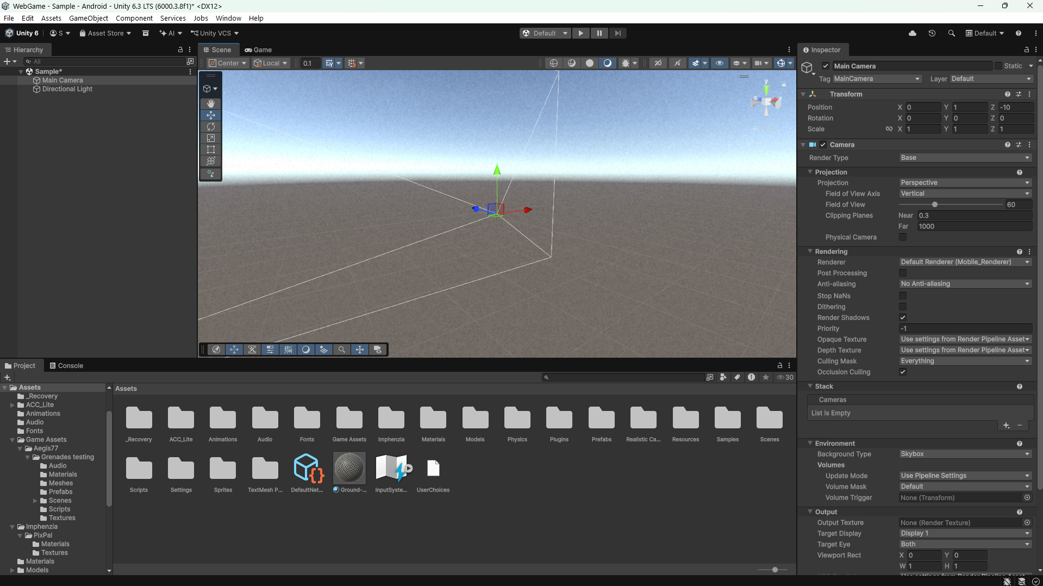
Task: Select the InputSystem actions asset
Action: pyautogui.click(x=391, y=468)
